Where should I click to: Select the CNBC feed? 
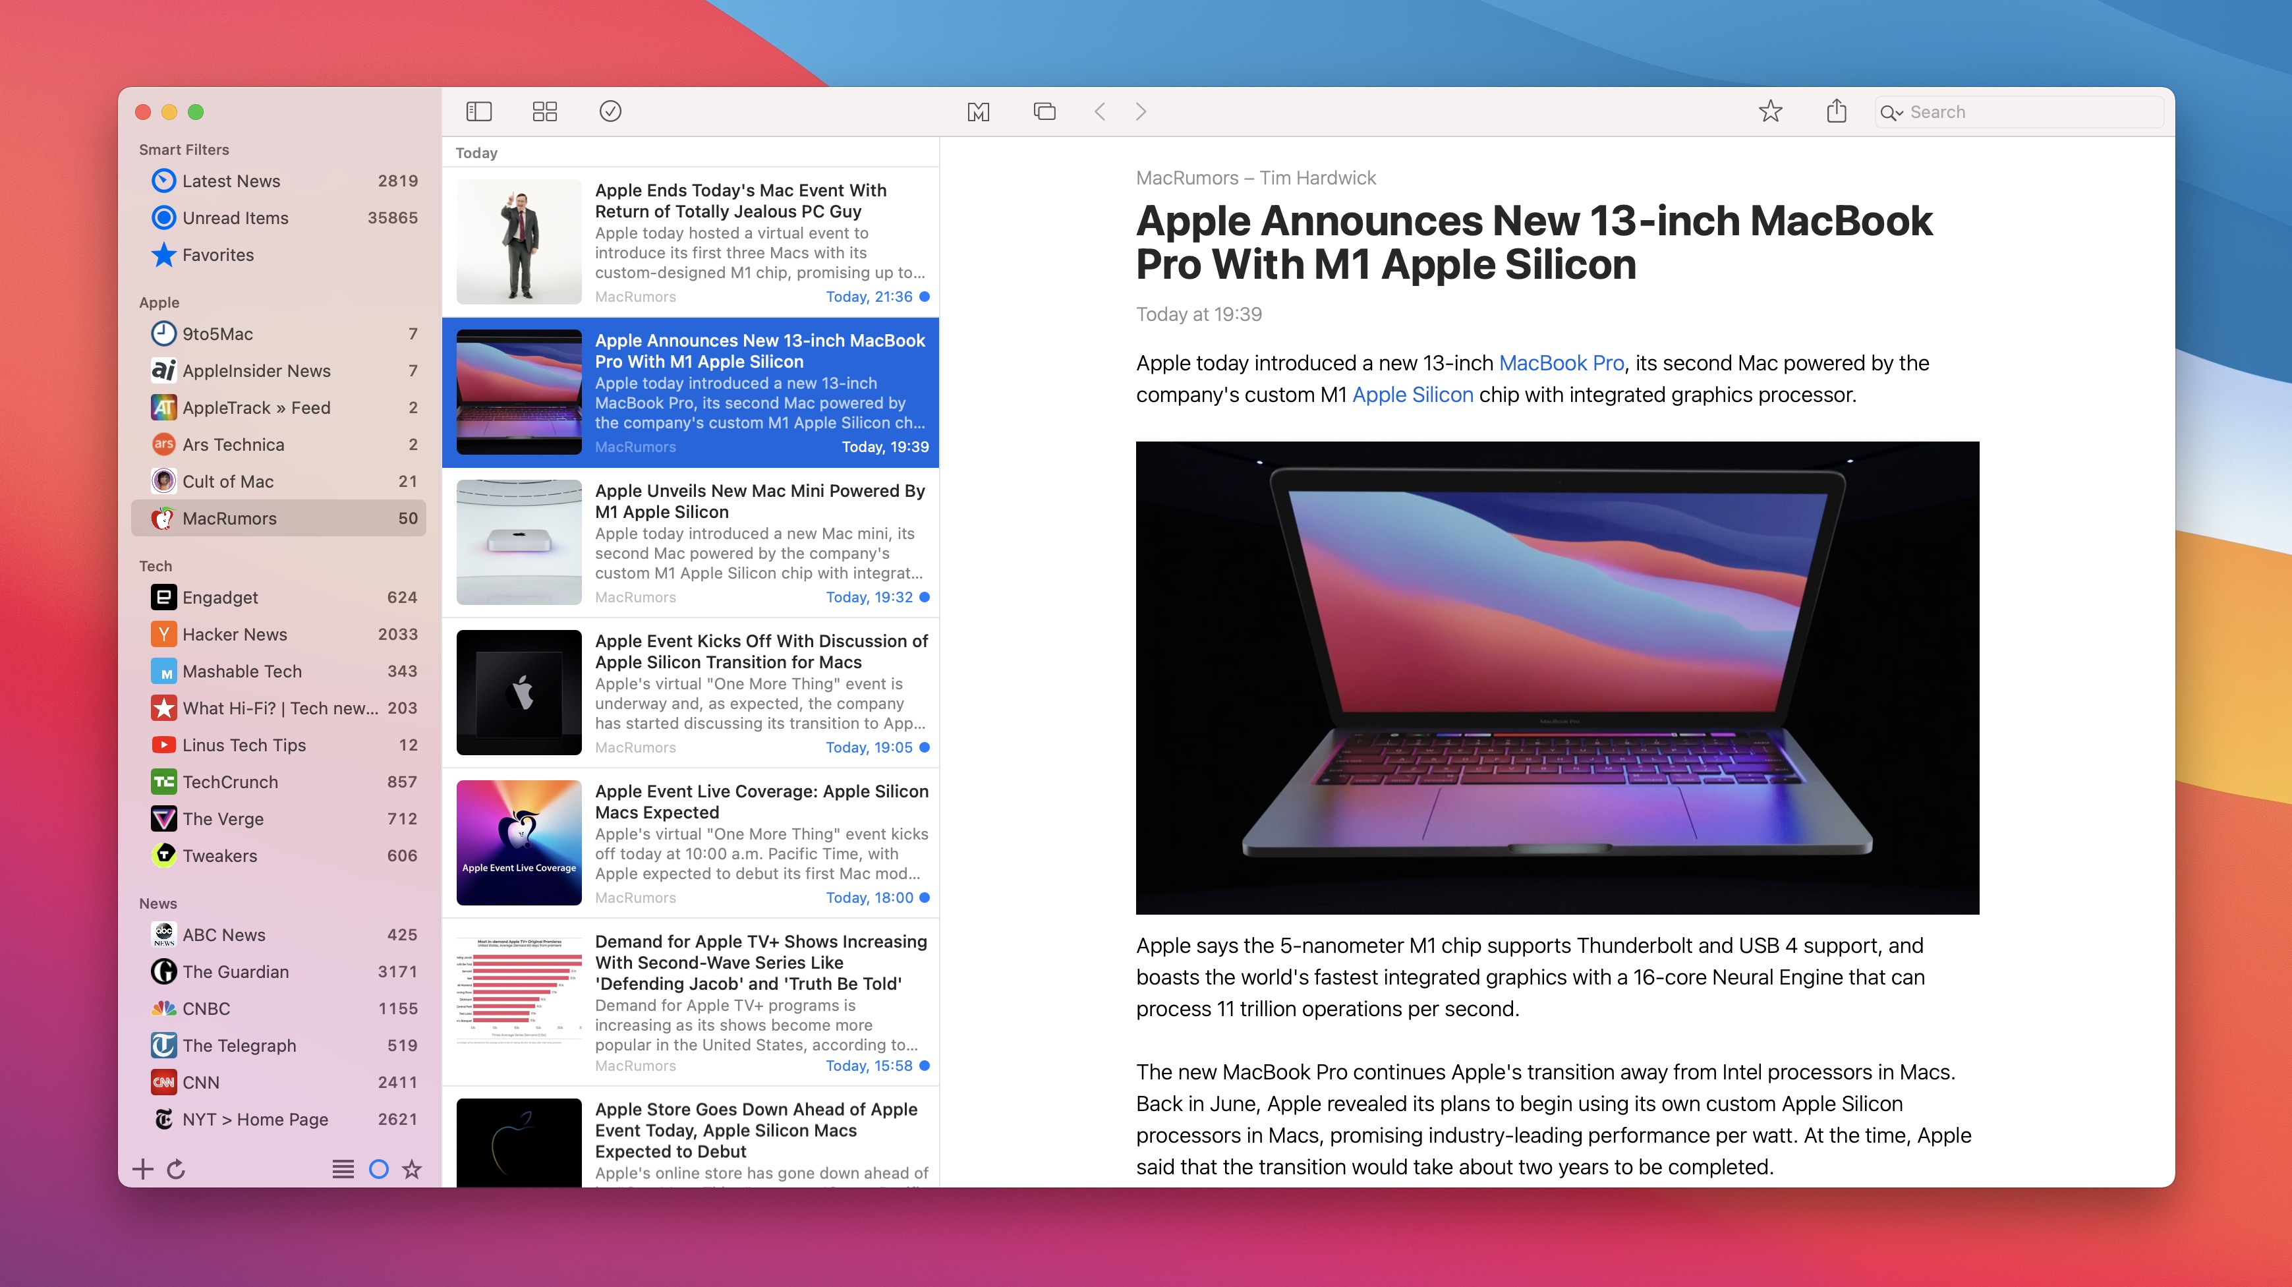point(279,1010)
